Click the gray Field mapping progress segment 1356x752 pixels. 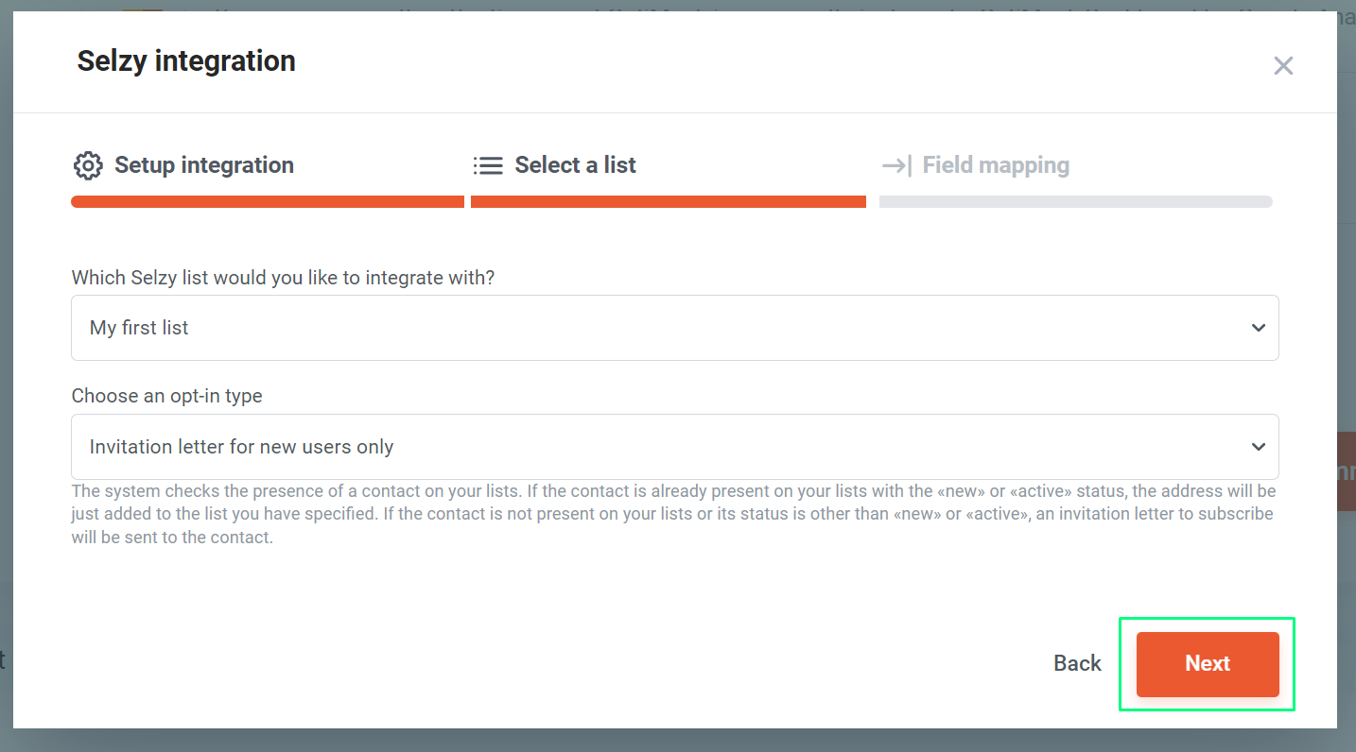[1076, 201]
